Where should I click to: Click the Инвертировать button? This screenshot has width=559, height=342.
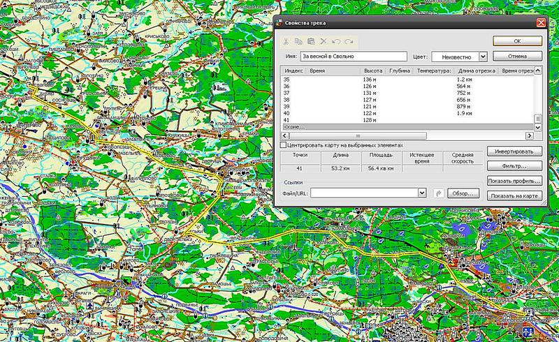514,151
